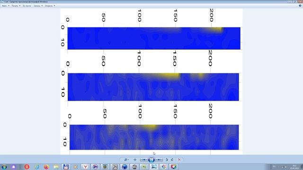Screen dimensions: 303x170
Task: Click the system tray clock
Action: pyautogui.click(x=294, y=167)
